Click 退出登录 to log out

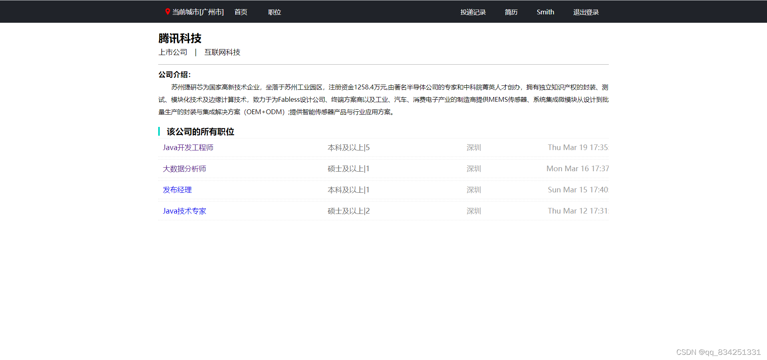pyautogui.click(x=586, y=12)
